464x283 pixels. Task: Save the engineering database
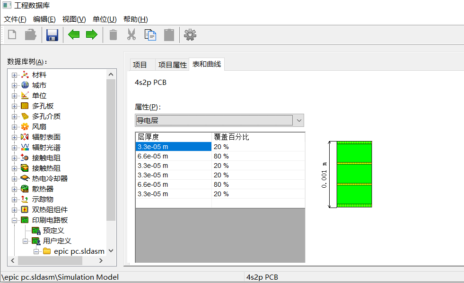(52, 34)
